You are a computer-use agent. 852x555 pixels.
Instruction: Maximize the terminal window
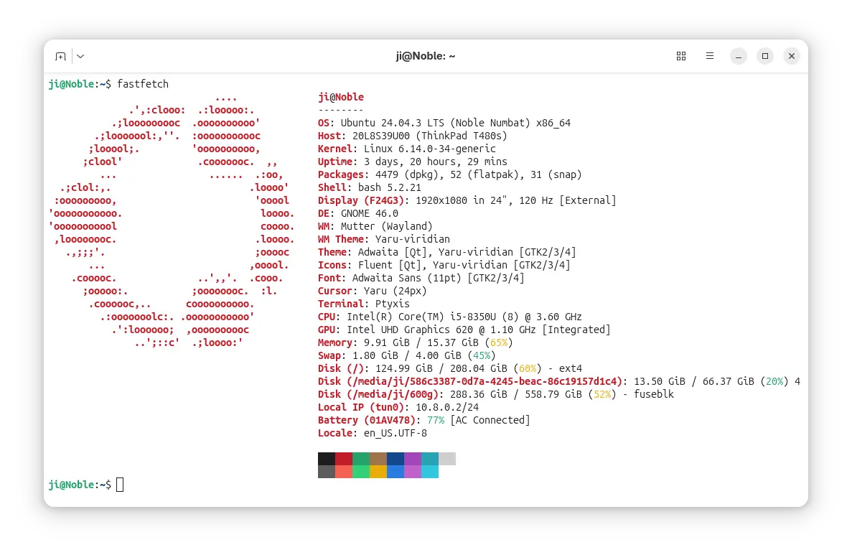765,56
